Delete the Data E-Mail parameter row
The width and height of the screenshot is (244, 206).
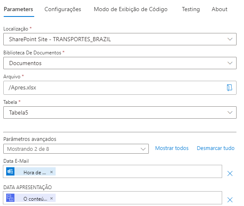(230, 173)
